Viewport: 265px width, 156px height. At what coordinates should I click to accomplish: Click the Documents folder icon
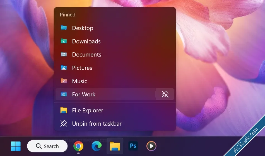[64, 54]
